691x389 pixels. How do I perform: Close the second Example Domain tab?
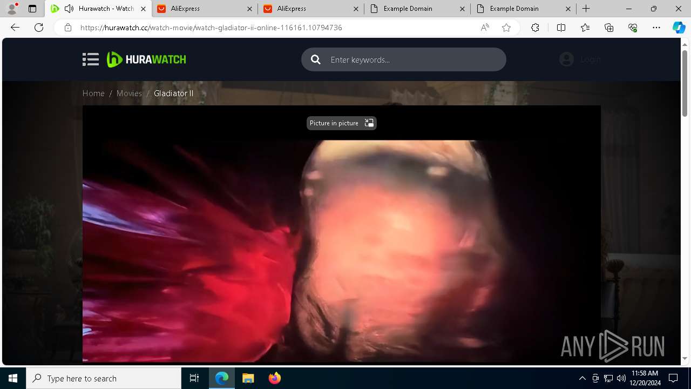(568, 9)
